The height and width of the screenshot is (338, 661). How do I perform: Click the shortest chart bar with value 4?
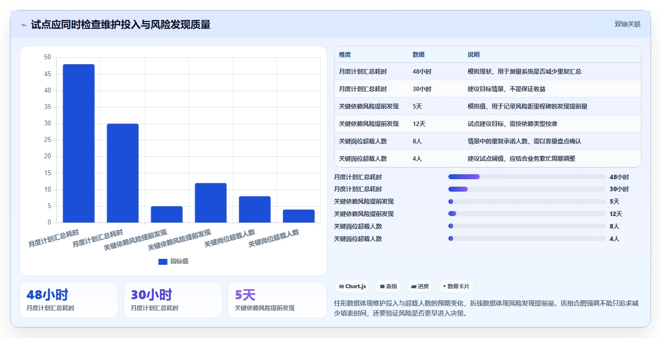(299, 216)
